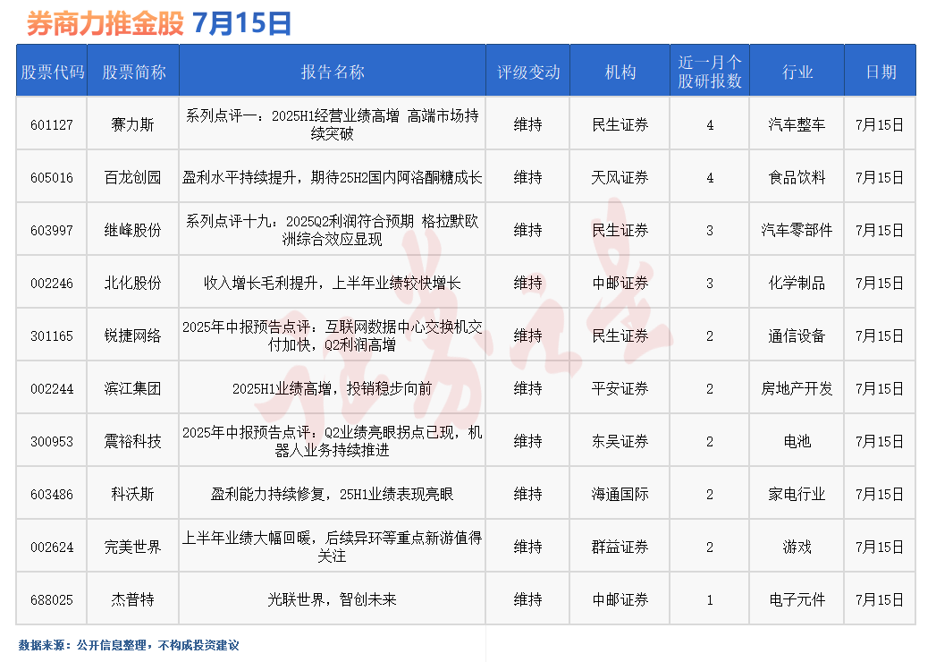The width and height of the screenshot is (936, 662).
Task: Click the 行业 column header
Action: click(796, 72)
